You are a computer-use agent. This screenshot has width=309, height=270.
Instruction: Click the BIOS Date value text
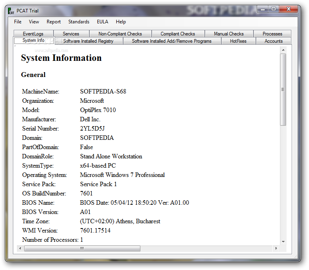point(135,203)
